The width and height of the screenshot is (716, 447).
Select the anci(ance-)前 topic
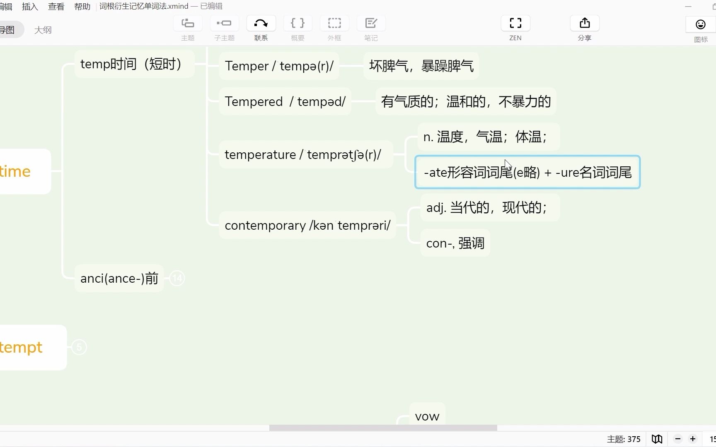click(x=119, y=278)
